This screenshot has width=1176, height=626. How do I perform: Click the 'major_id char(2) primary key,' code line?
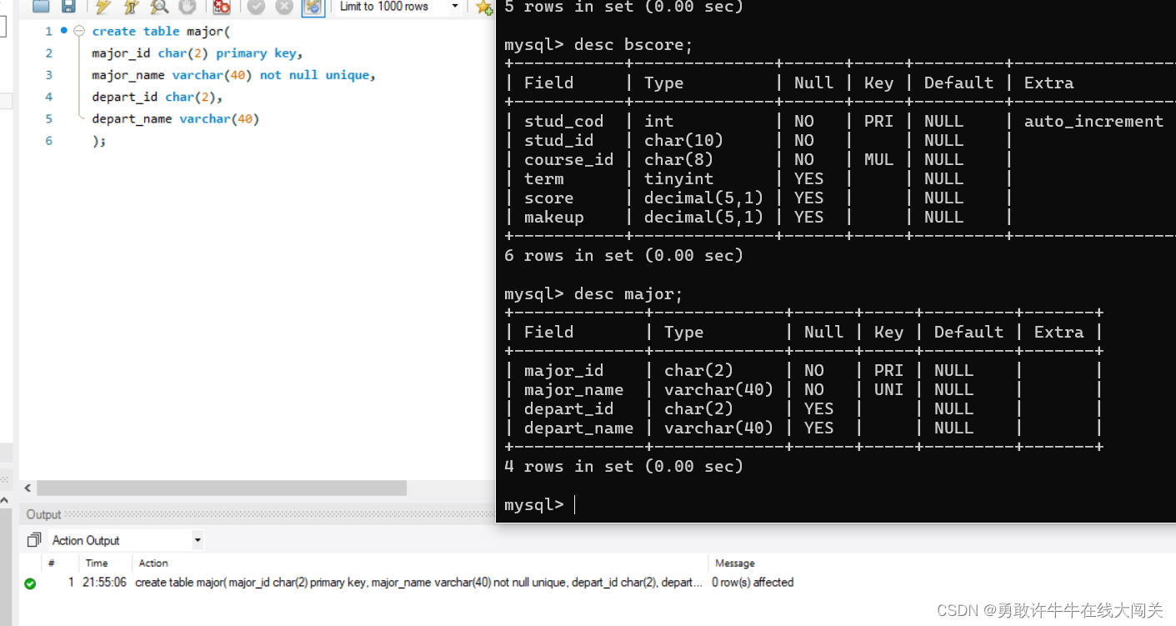point(198,53)
